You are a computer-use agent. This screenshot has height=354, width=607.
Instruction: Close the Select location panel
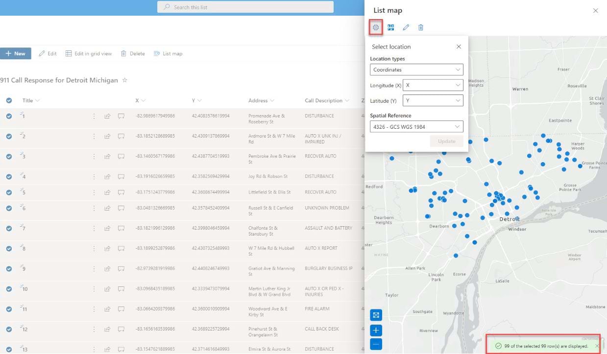tap(459, 47)
